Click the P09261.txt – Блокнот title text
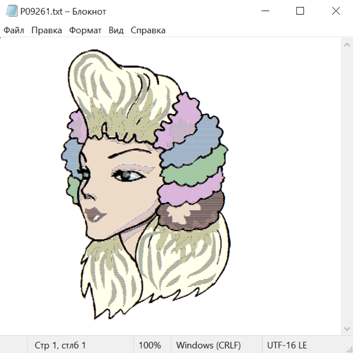This screenshot has height=353, width=353. [63, 12]
